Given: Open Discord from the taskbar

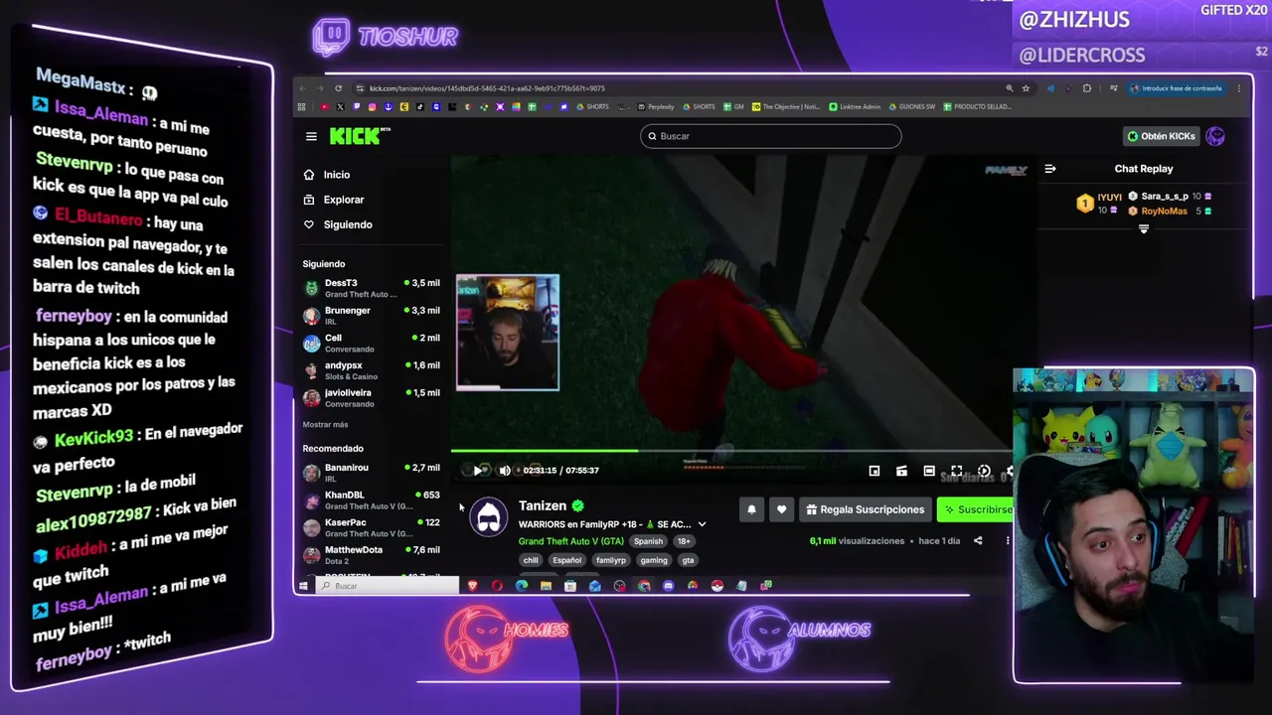Looking at the screenshot, I should [x=668, y=586].
